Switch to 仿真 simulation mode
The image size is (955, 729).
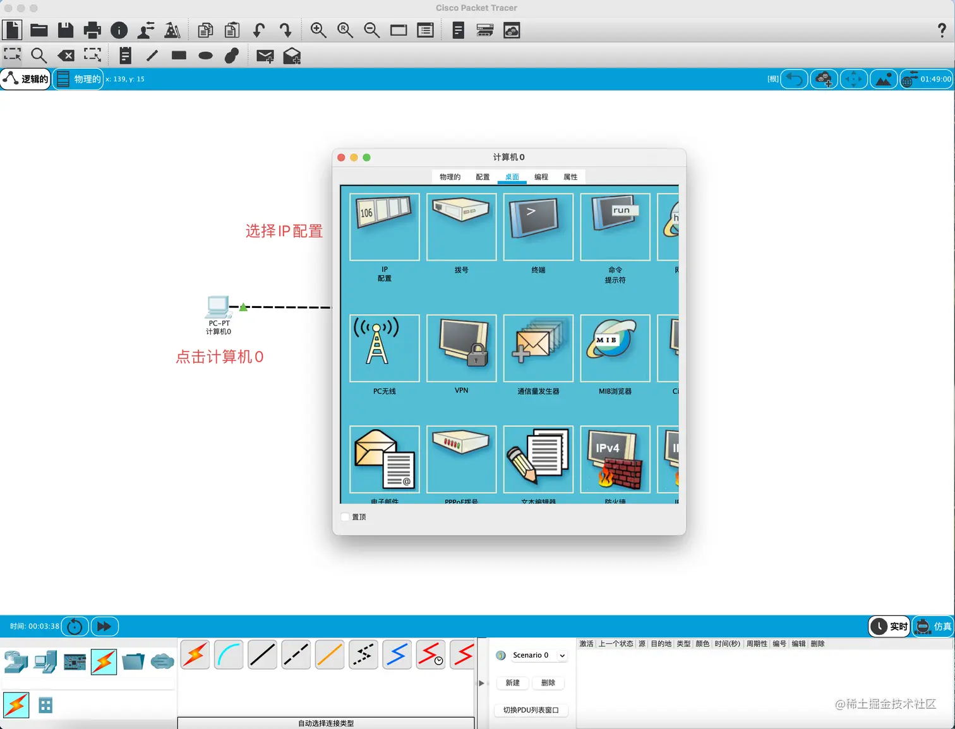pos(933,626)
